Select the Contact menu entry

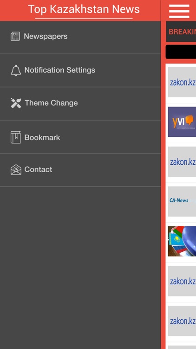click(80, 170)
